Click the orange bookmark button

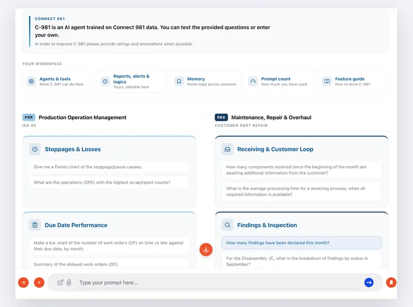pyautogui.click(x=391, y=283)
